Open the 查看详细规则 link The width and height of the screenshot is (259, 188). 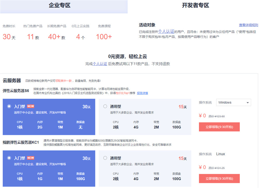[x=248, y=25]
